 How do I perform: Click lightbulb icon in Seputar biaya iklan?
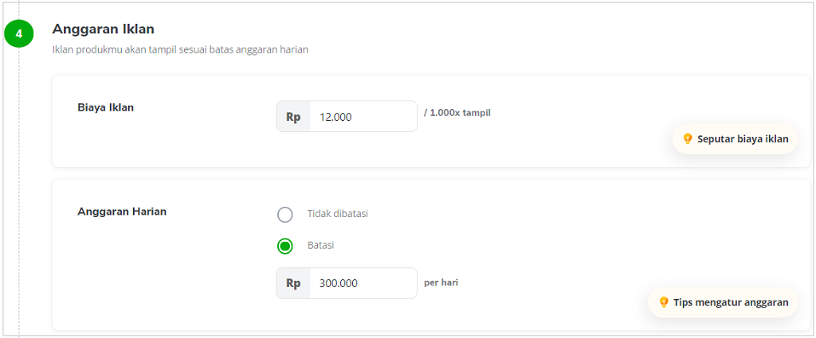688,138
